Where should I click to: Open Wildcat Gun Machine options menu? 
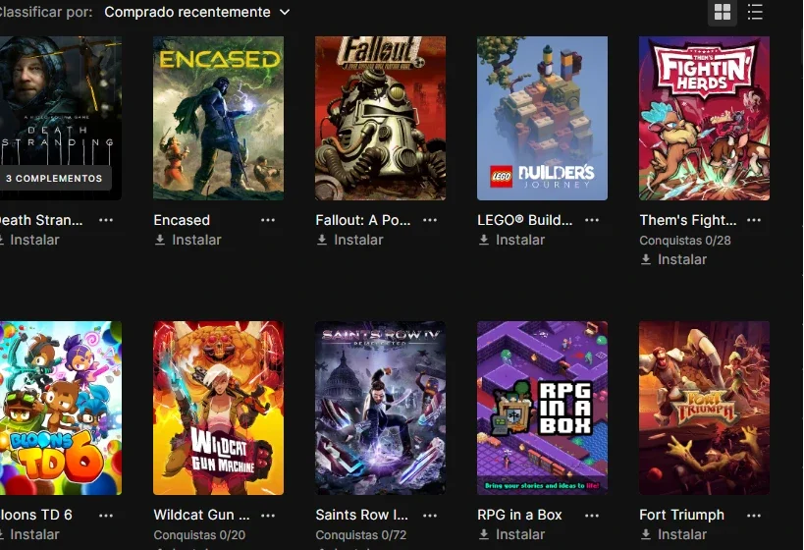pos(268,515)
